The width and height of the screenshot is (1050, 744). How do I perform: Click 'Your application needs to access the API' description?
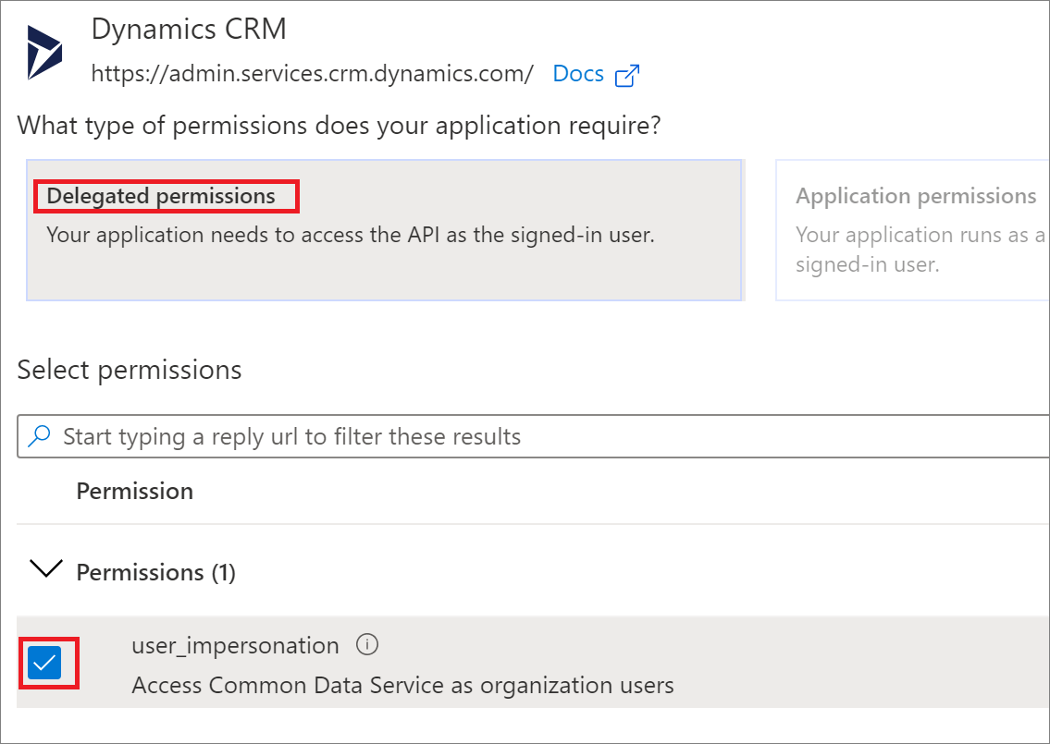351,235
